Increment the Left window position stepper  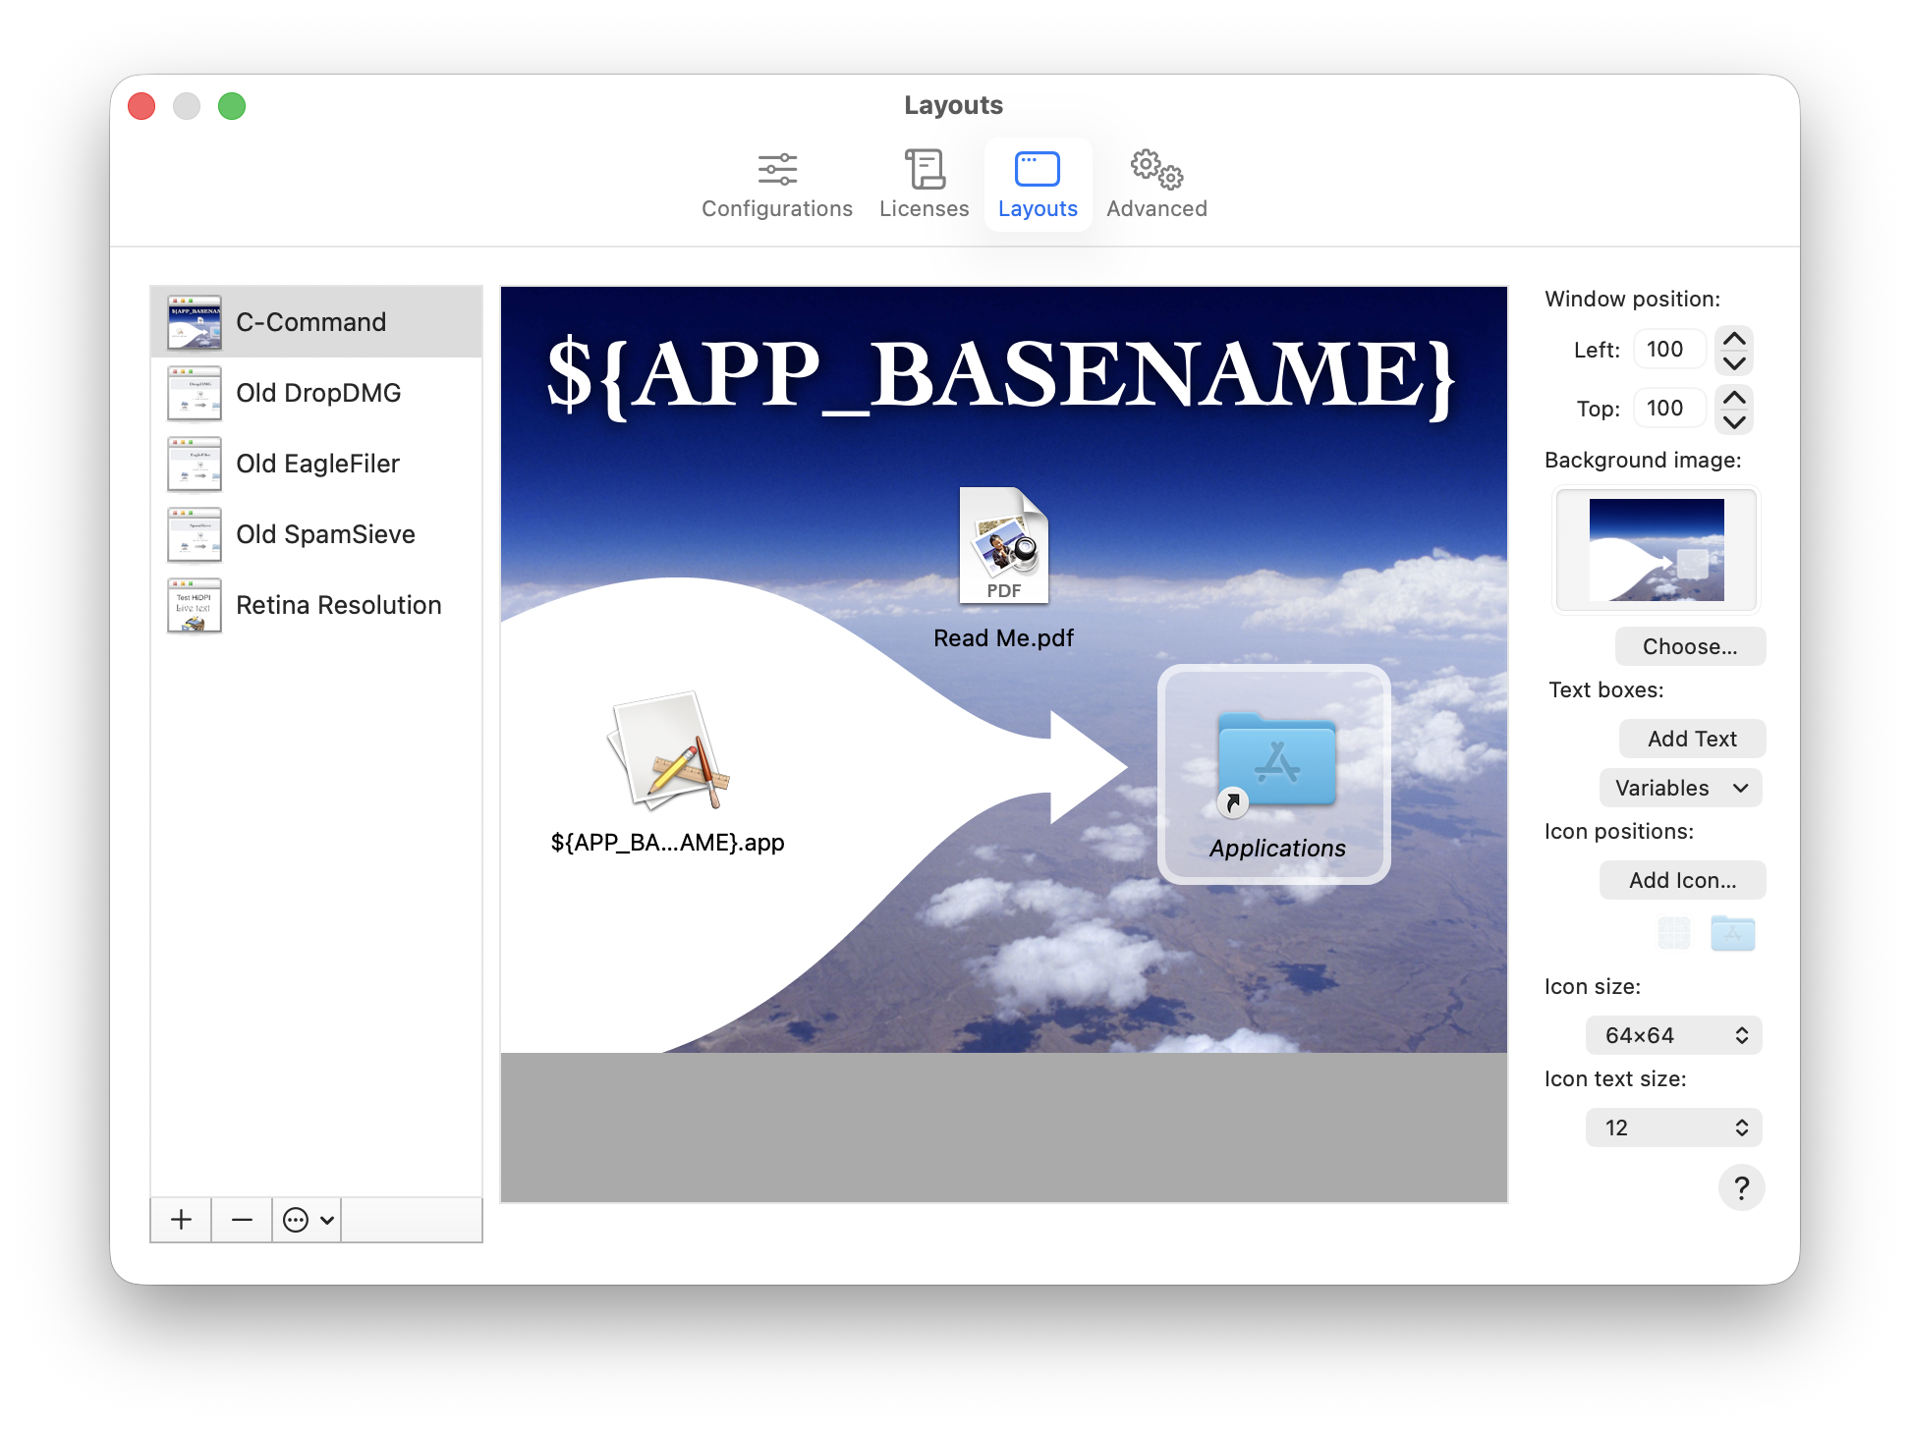point(1734,340)
